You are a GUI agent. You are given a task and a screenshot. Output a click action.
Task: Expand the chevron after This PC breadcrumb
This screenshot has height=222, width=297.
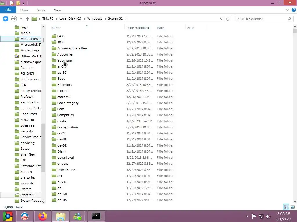tap(57, 19)
